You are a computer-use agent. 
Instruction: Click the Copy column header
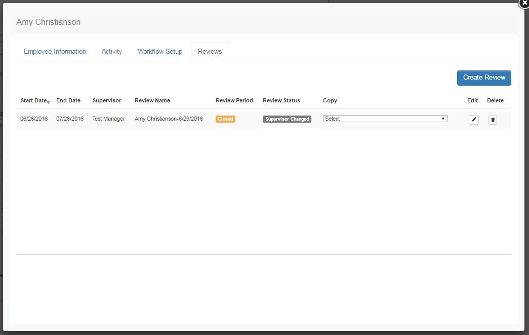[330, 101]
